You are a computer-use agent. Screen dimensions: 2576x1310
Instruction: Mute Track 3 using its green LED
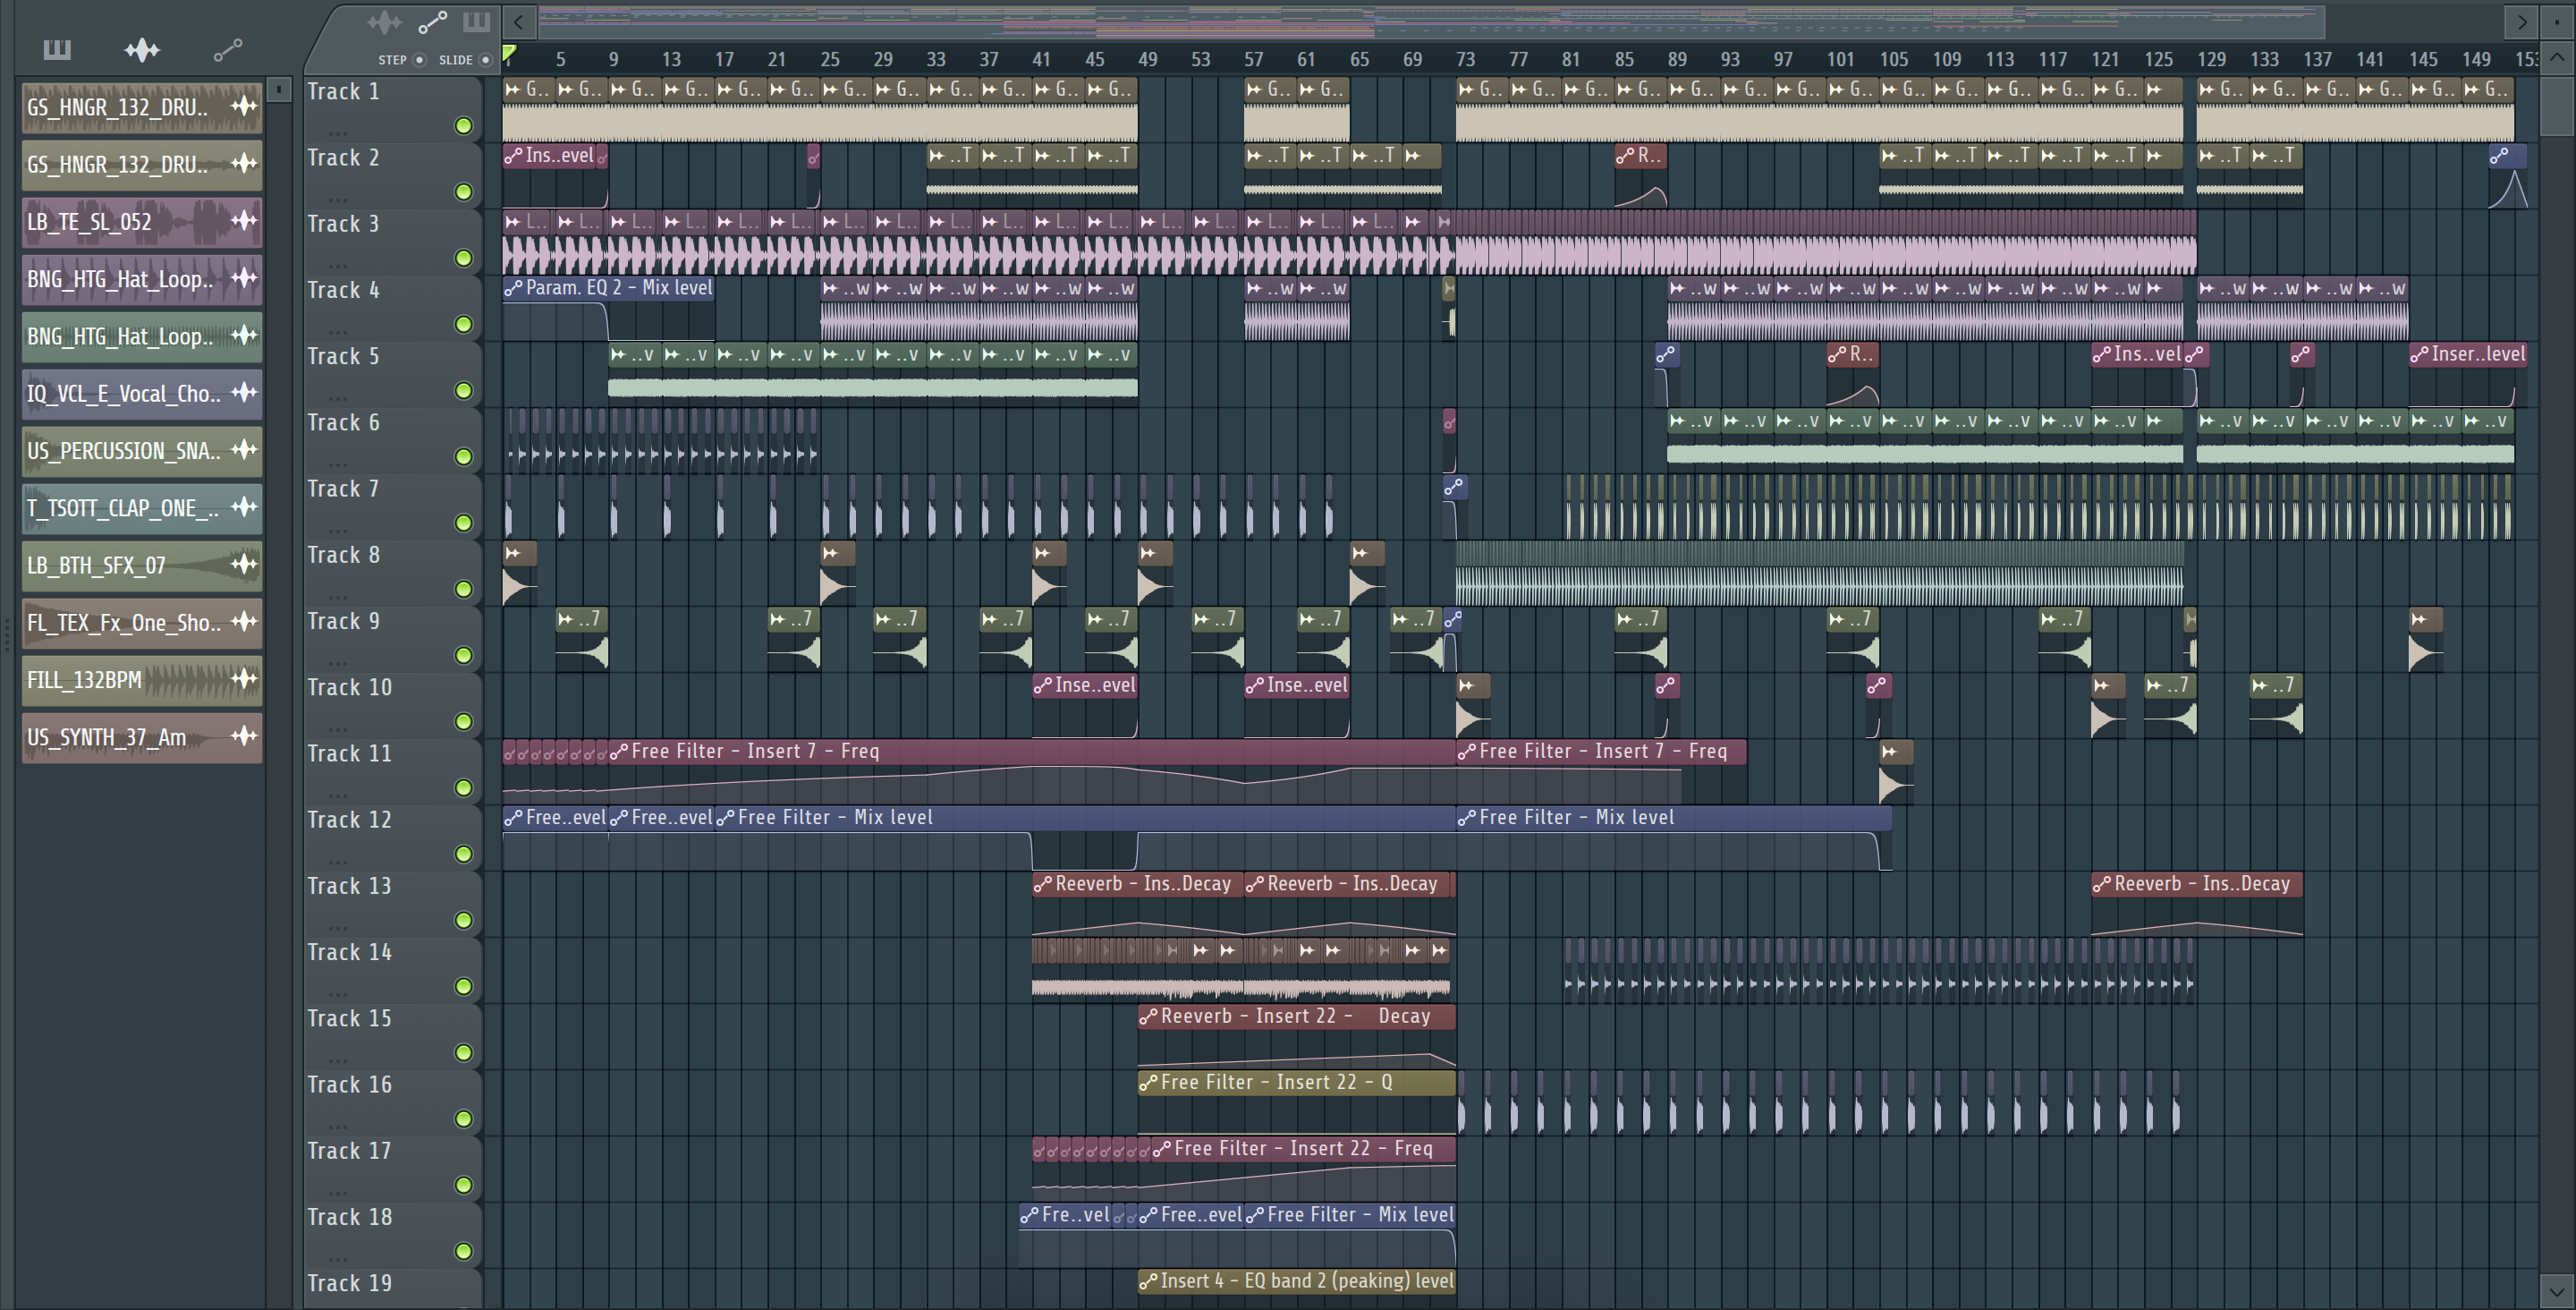click(x=463, y=259)
